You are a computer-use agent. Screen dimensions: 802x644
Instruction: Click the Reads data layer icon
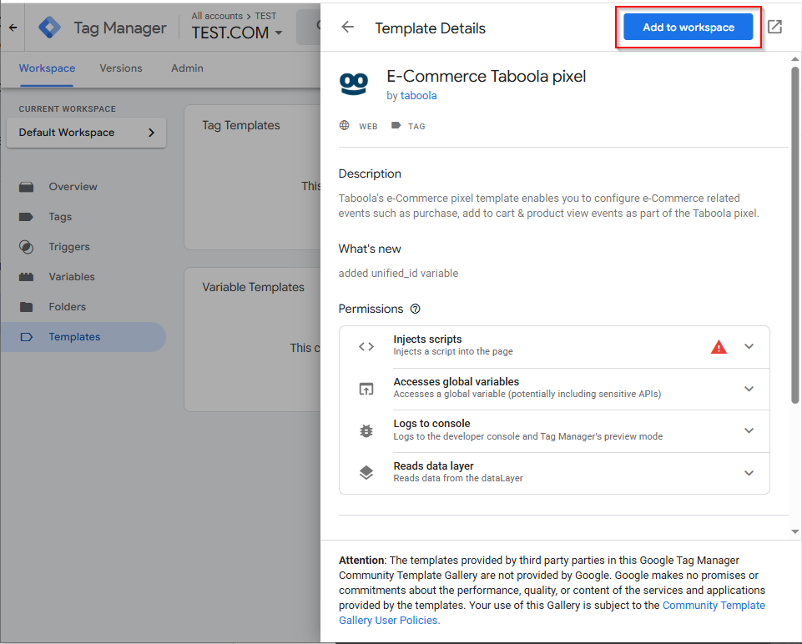coord(366,473)
